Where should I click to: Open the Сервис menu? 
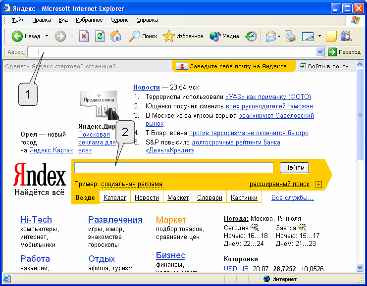coord(119,20)
